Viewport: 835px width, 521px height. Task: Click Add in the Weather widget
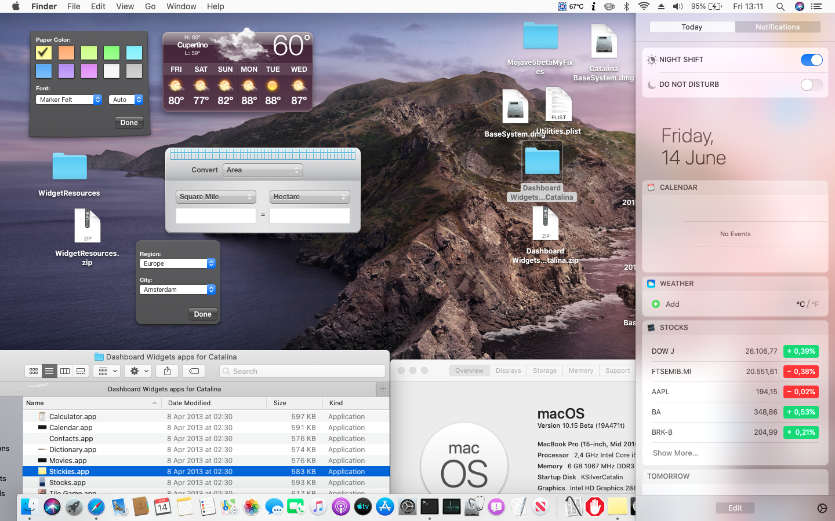tap(666, 304)
